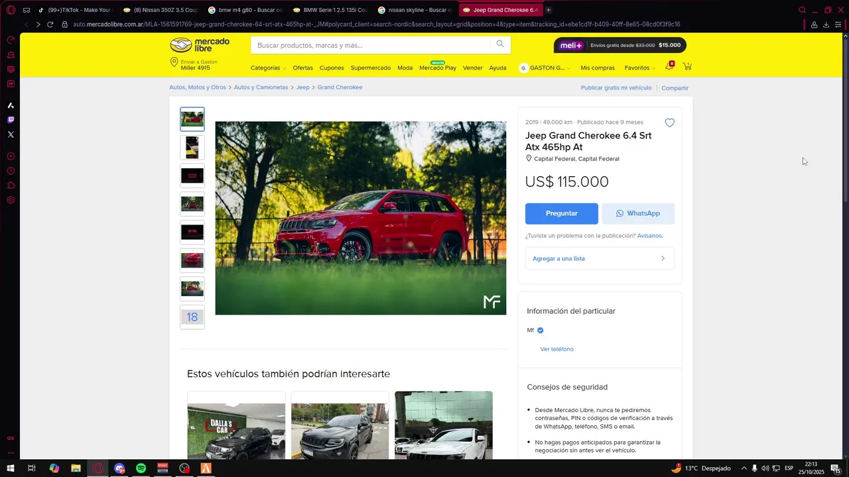
Task: Open the notifications bell icon
Action: pyautogui.click(x=669, y=67)
